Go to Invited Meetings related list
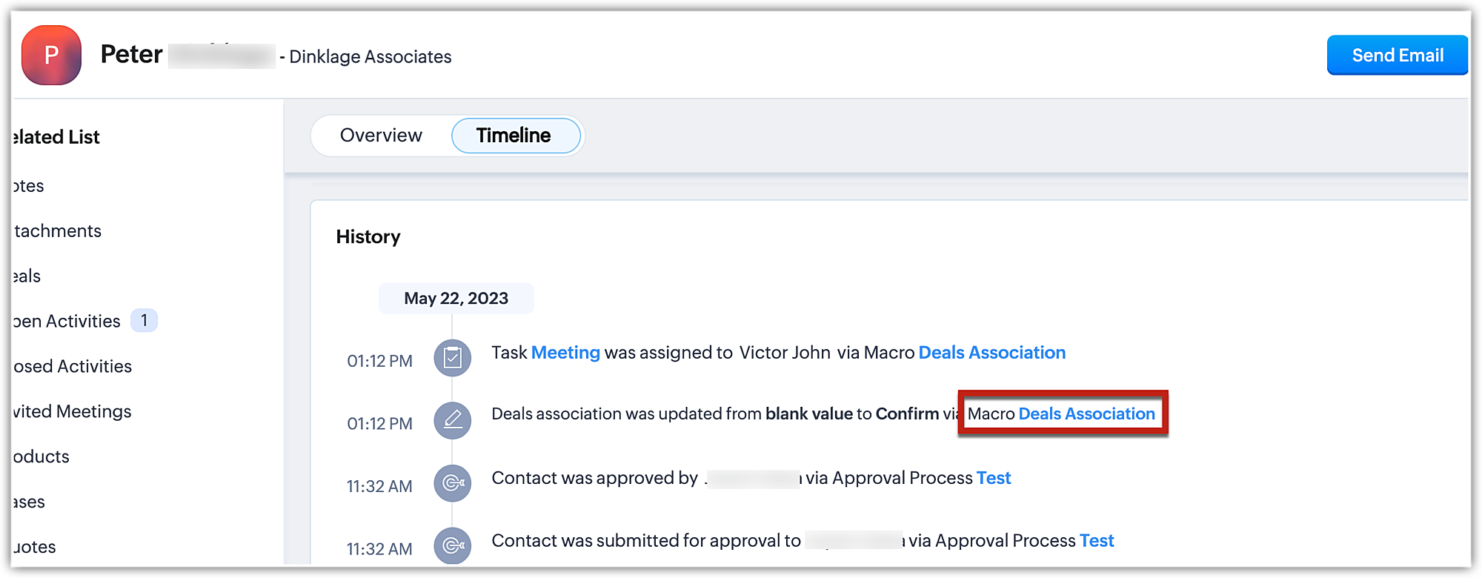The image size is (1482, 578). click(73, 412)
